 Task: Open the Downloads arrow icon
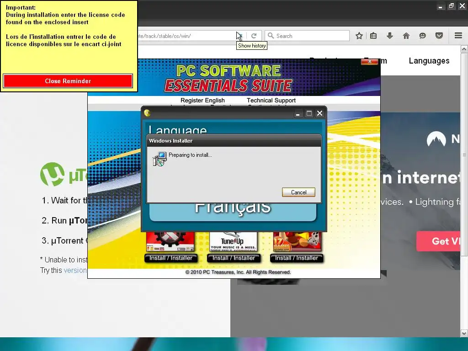[x=389, y=36]
